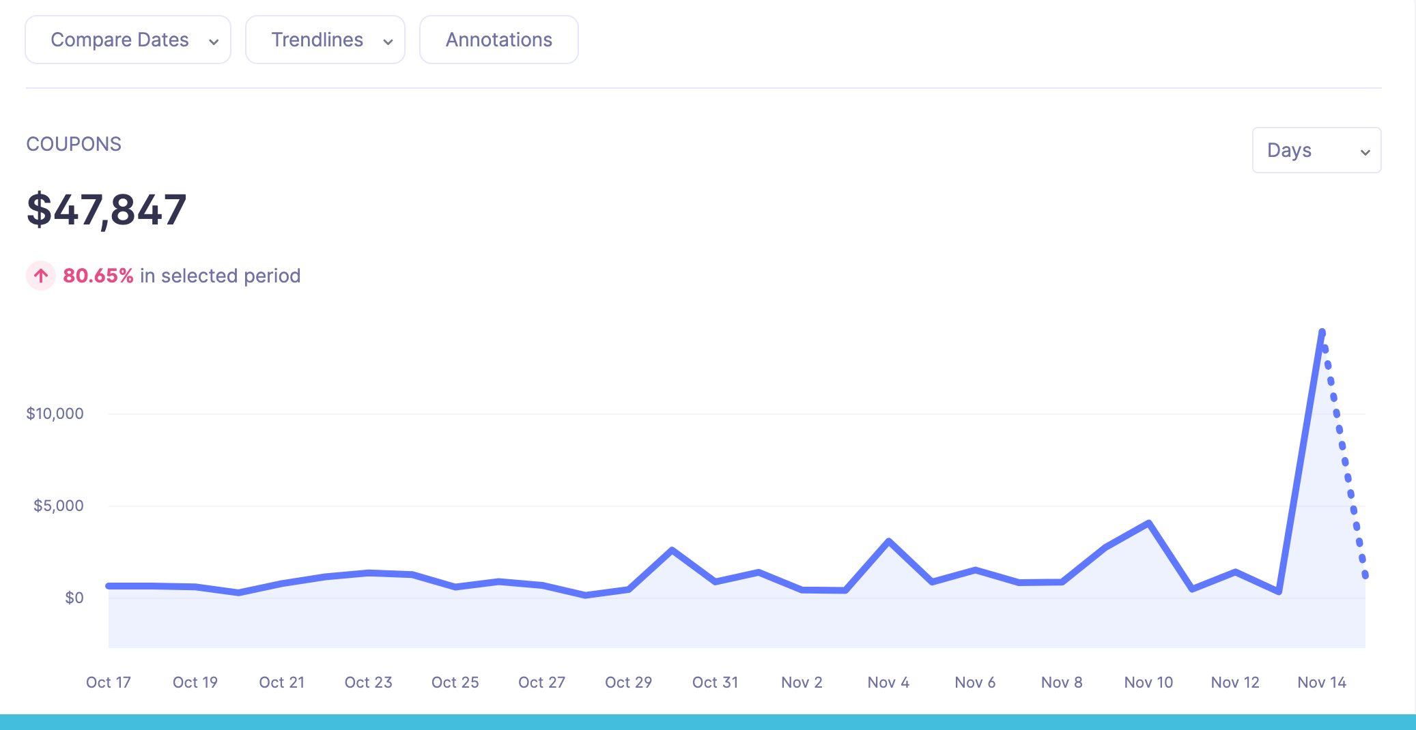The width and height of the screenshot is (1416, 730).
Task: Click the Nov 14 peak point on chart
Action: (1322, 332)
